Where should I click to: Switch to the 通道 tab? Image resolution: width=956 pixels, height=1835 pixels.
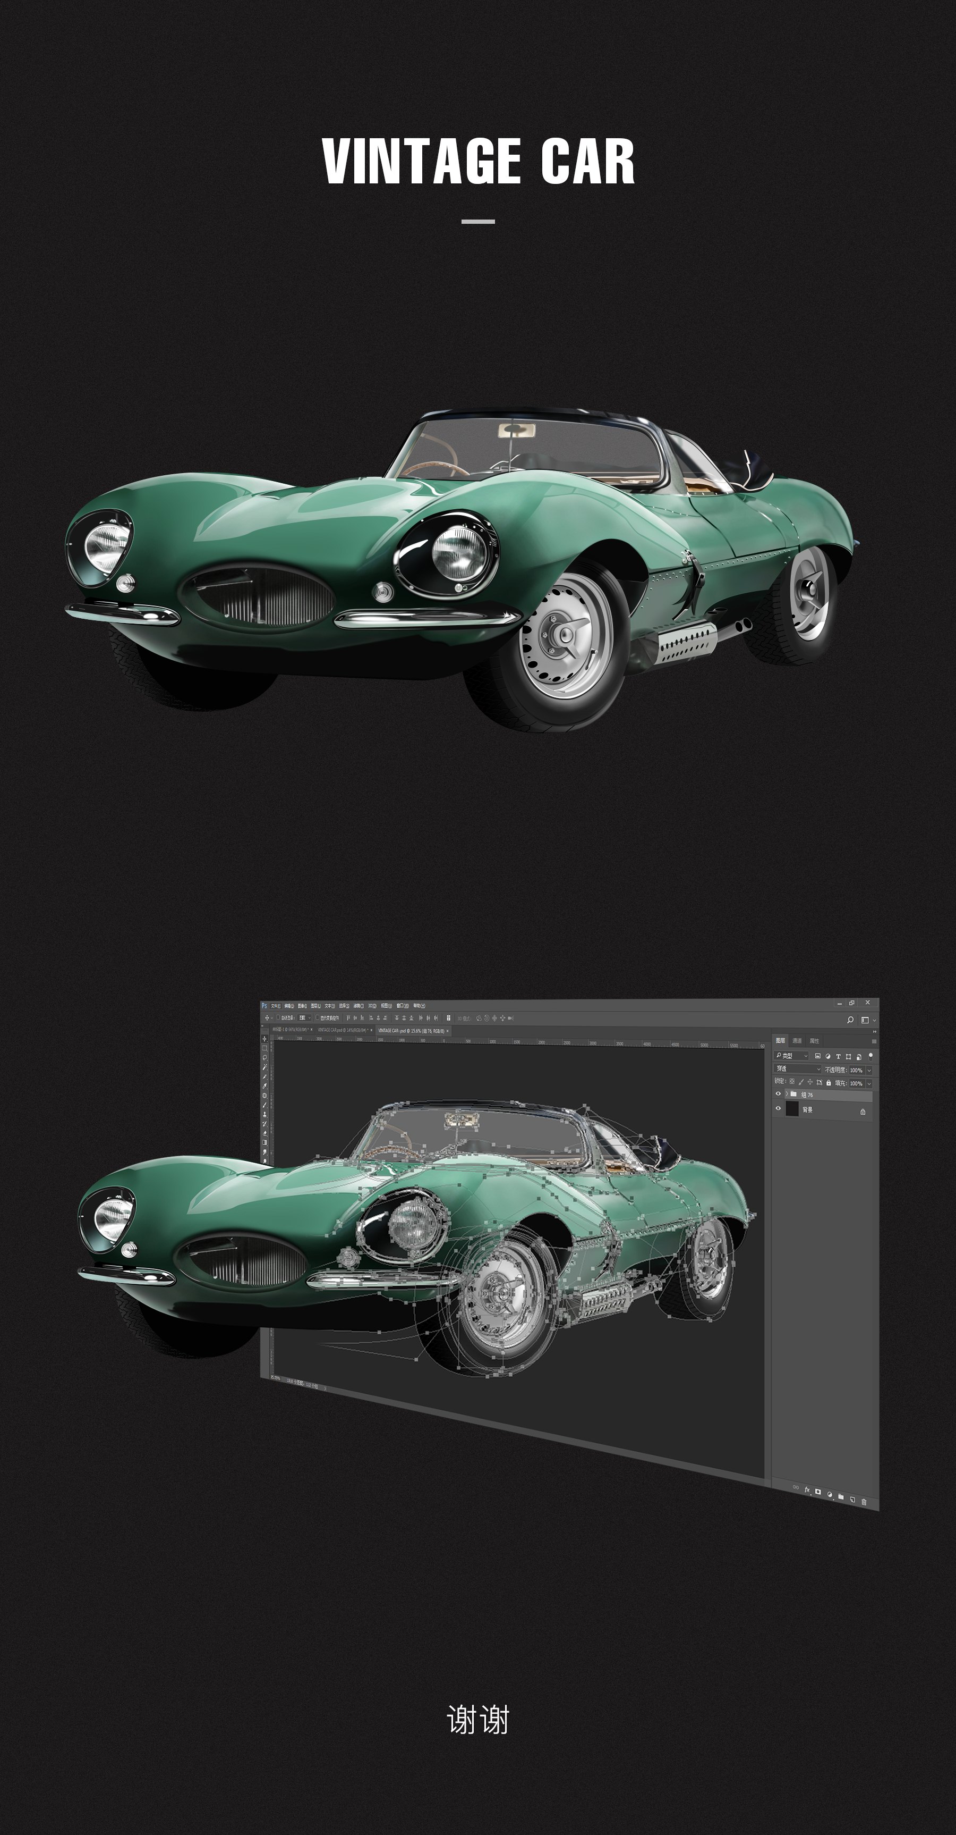click(x=797, y=1041)
